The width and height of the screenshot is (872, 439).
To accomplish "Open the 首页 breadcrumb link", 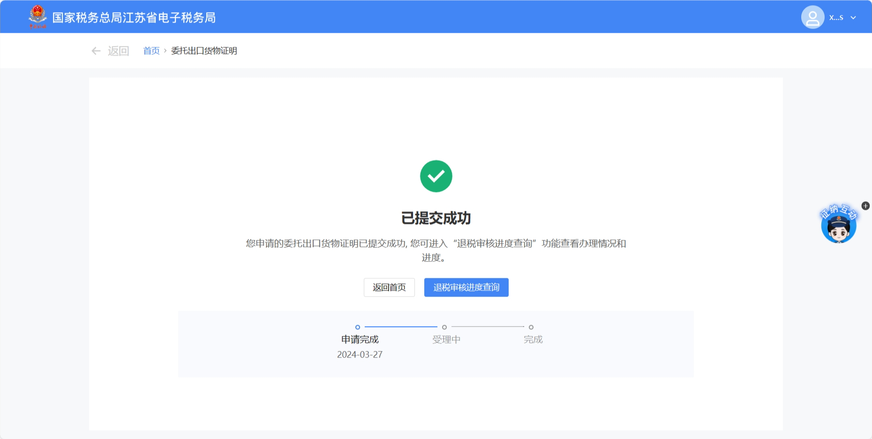I will [x=151, y=51].
